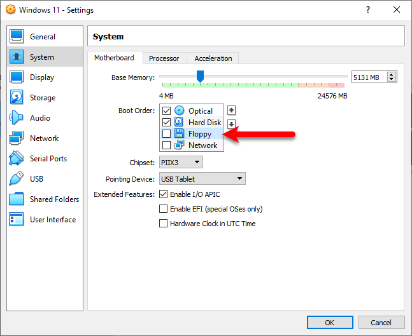
Task: Check the Network boot device checkbox
Action: (x=166, y=145)
